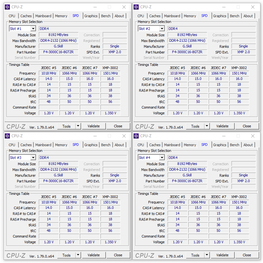
Task: Click XMP-3002 frequency 1501 MHz in Slot #1 window
Action: pyautogui.click(x=111, y=73)
